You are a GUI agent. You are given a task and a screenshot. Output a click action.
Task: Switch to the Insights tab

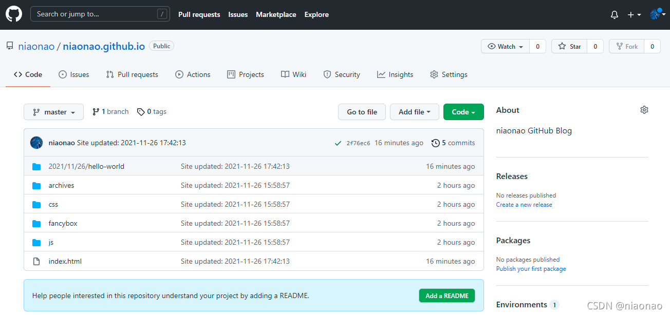[395, 74]
